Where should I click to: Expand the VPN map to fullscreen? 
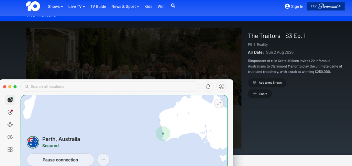point(219,104)
